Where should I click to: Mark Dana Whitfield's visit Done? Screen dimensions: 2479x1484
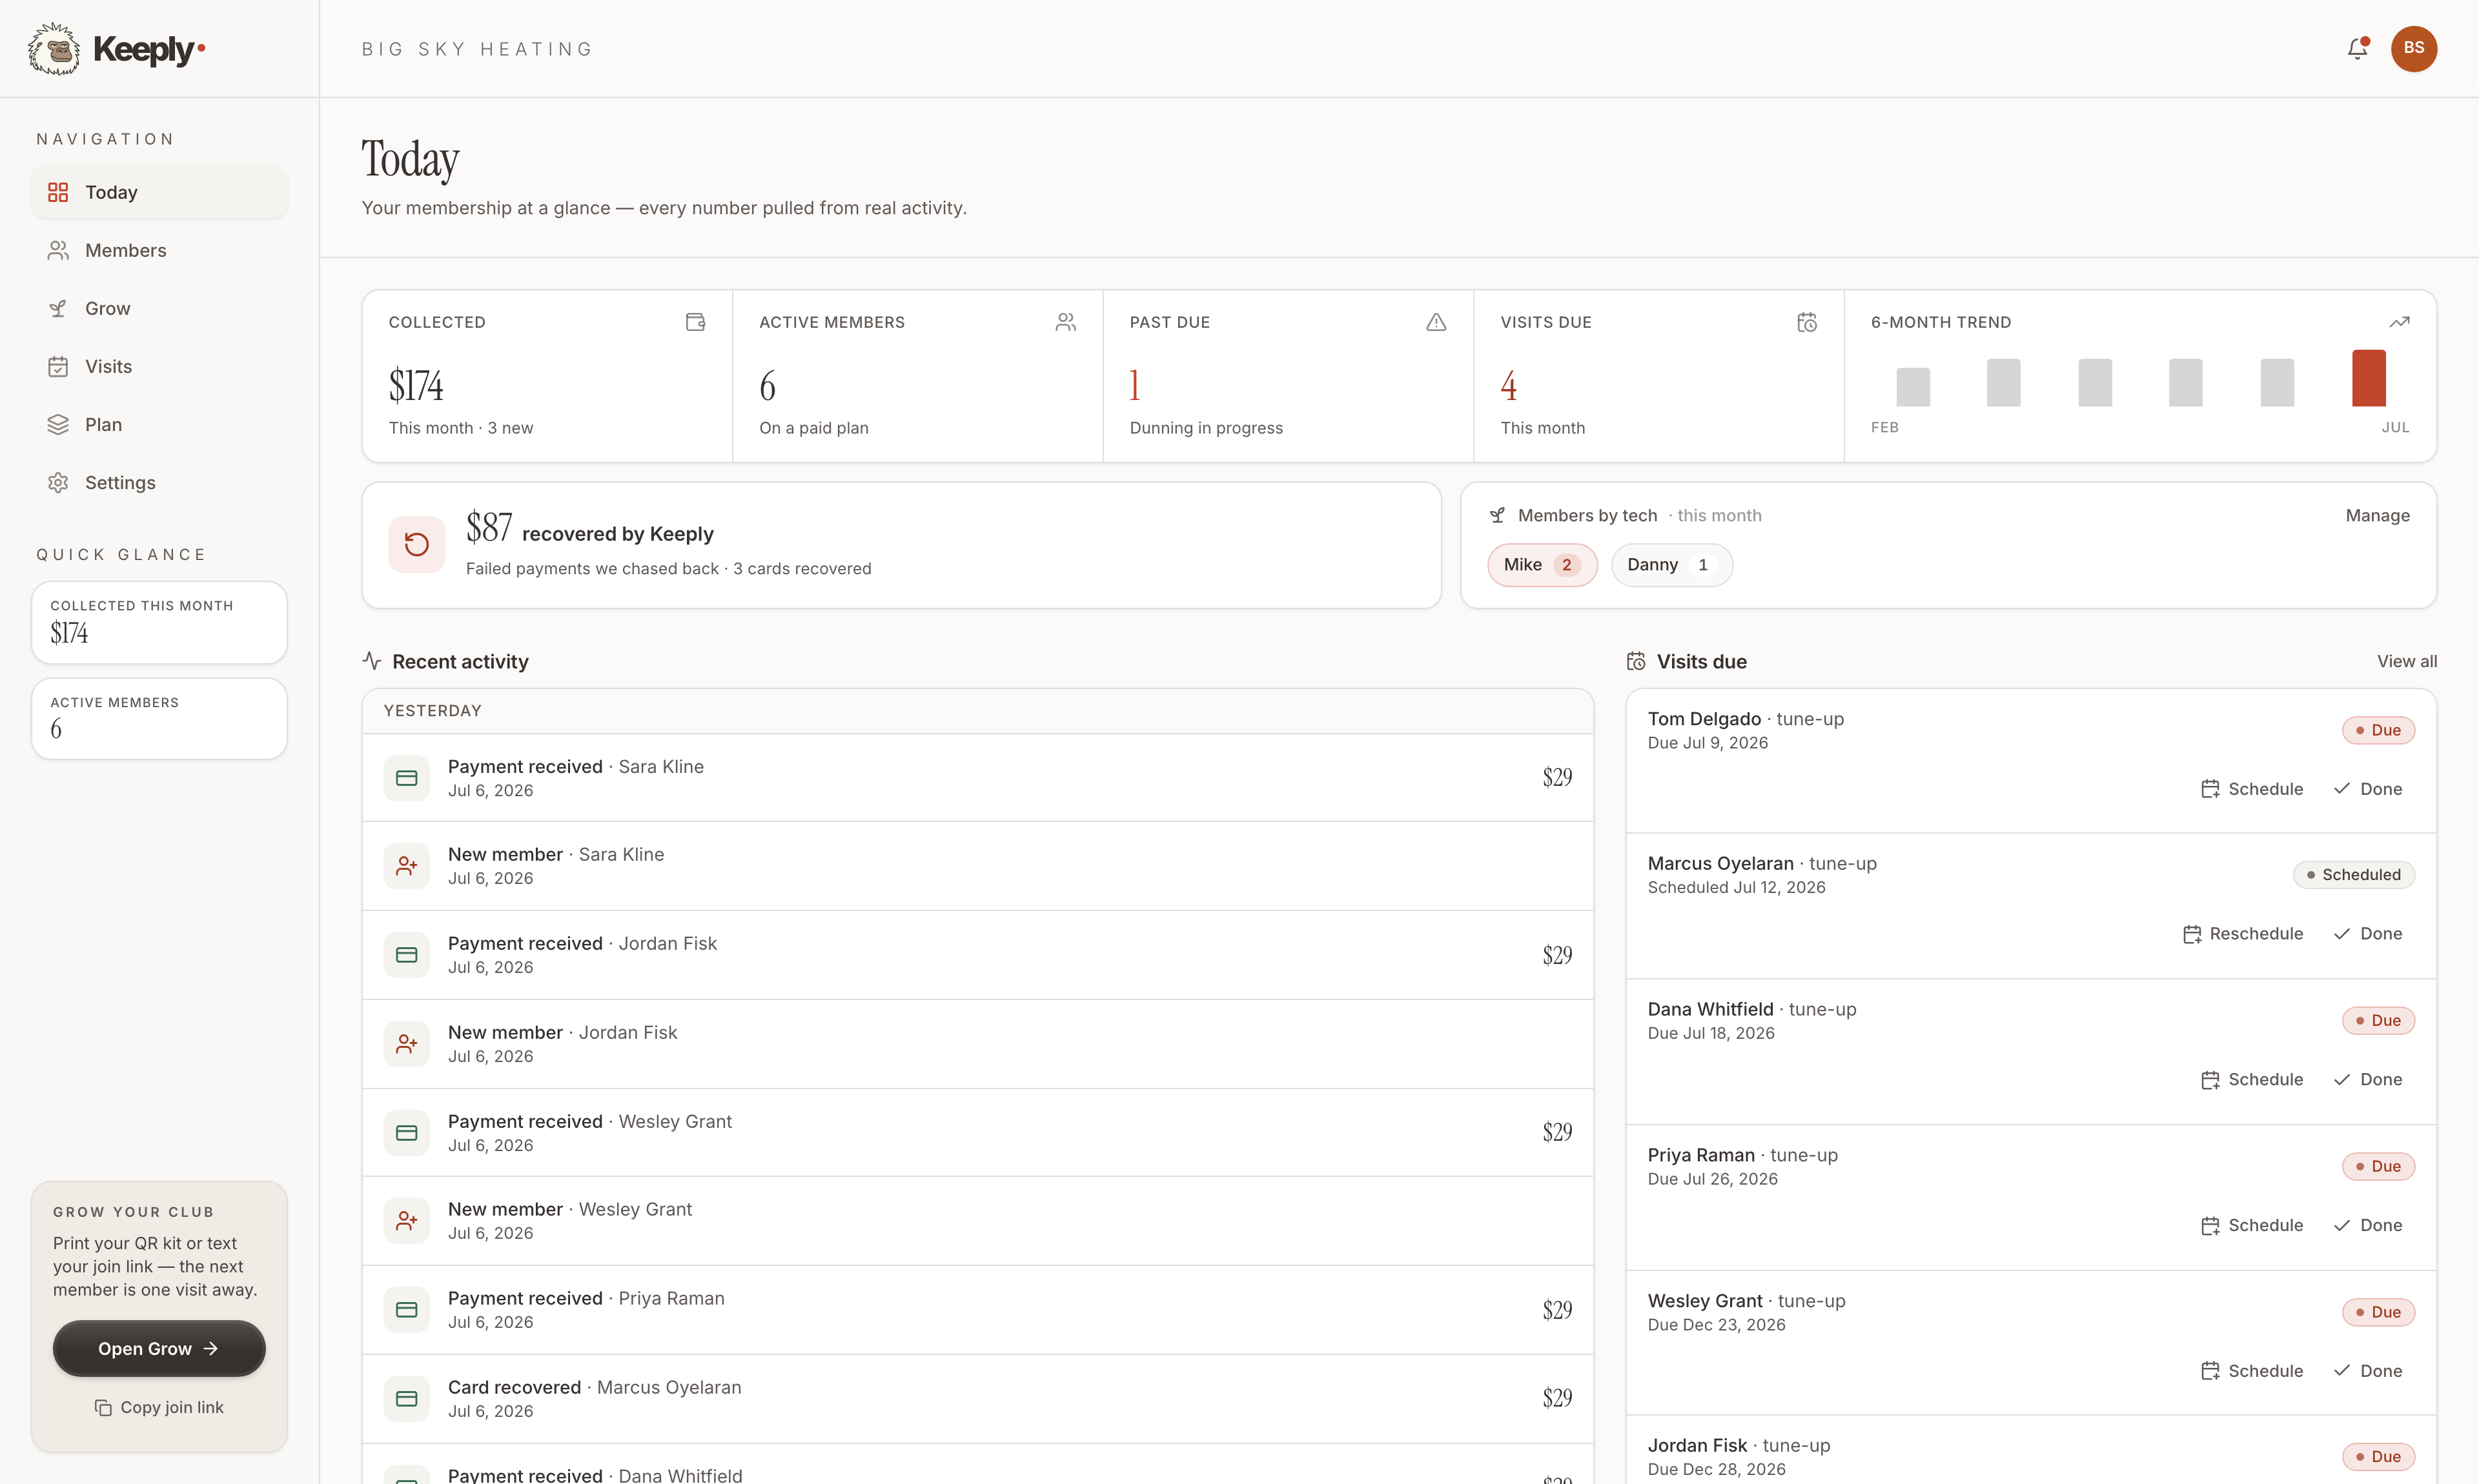tap(2367, 1080)
